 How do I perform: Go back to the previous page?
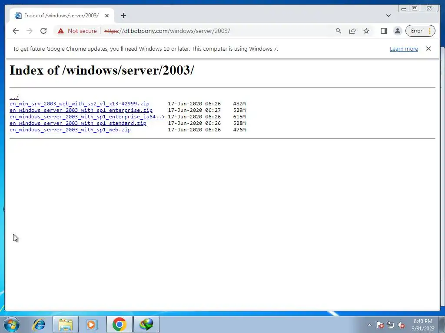click(x=16, y=31)
